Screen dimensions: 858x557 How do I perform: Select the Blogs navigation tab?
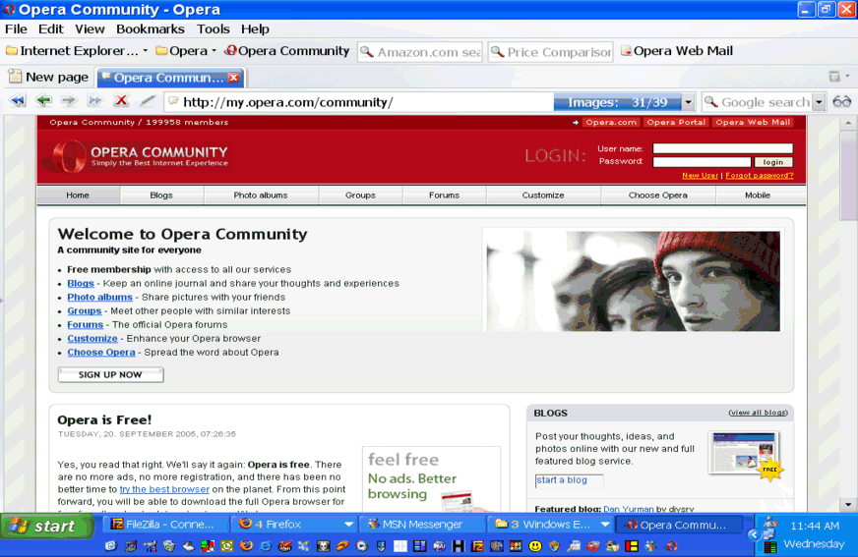161,195
